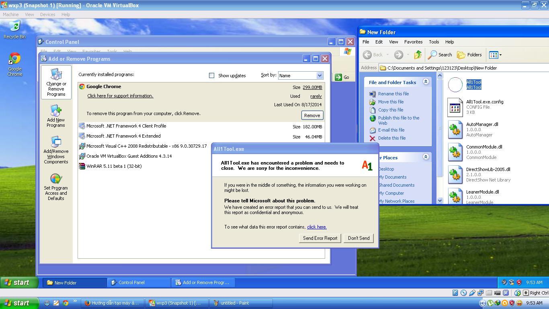Open the Add New Programs sidebar icon

coord(56,116)
